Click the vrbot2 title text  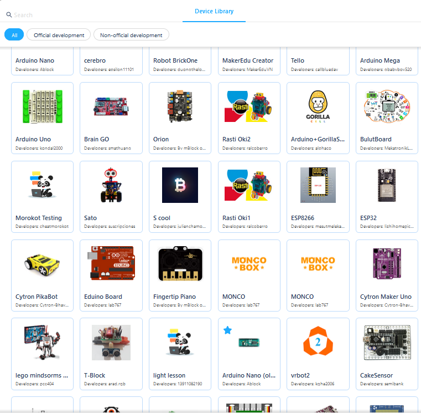click(300, 375)
